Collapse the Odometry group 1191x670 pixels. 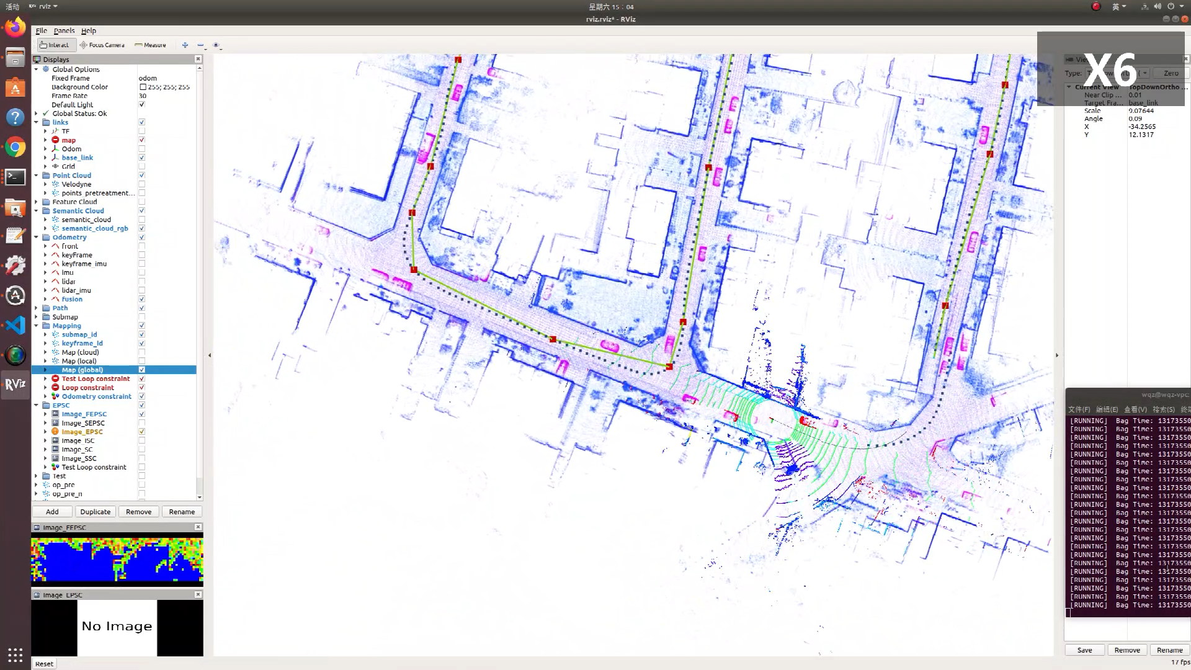(36, 238)
